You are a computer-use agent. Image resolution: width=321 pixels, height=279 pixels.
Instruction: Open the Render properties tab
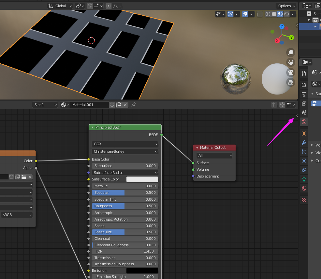click(x=304, y=85)
